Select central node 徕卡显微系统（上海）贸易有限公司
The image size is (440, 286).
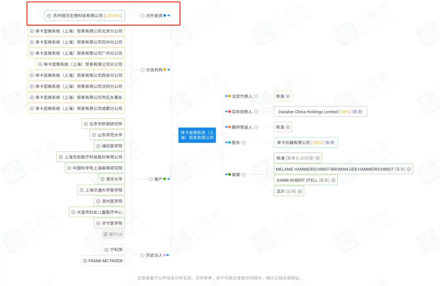[197, 135]
